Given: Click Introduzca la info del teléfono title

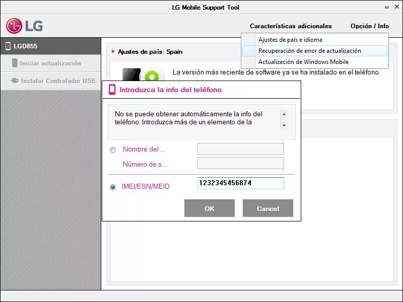Looking at the screenshot, I should (170, 90).
